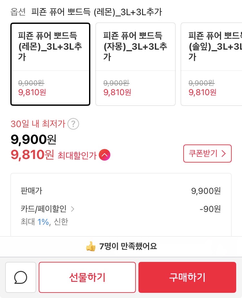The image size is (242, 298).
Task: Click the question mark help icon
Action: pyautogui.click(x=74, y=124)
